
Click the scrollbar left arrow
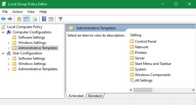coord(131,90)
